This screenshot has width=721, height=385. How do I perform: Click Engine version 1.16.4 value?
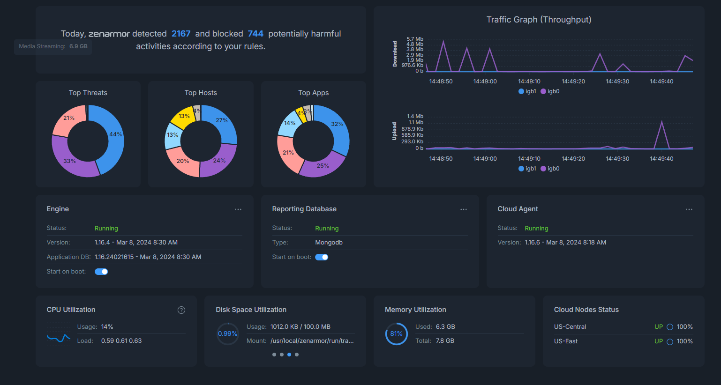(136, 243)
